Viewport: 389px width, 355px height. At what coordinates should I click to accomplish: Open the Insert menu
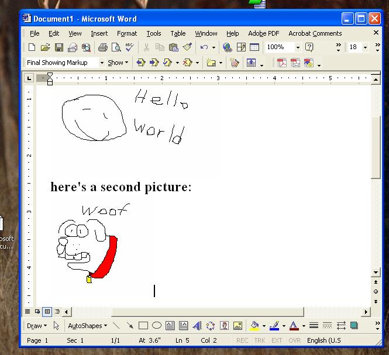tap(99, 33)
